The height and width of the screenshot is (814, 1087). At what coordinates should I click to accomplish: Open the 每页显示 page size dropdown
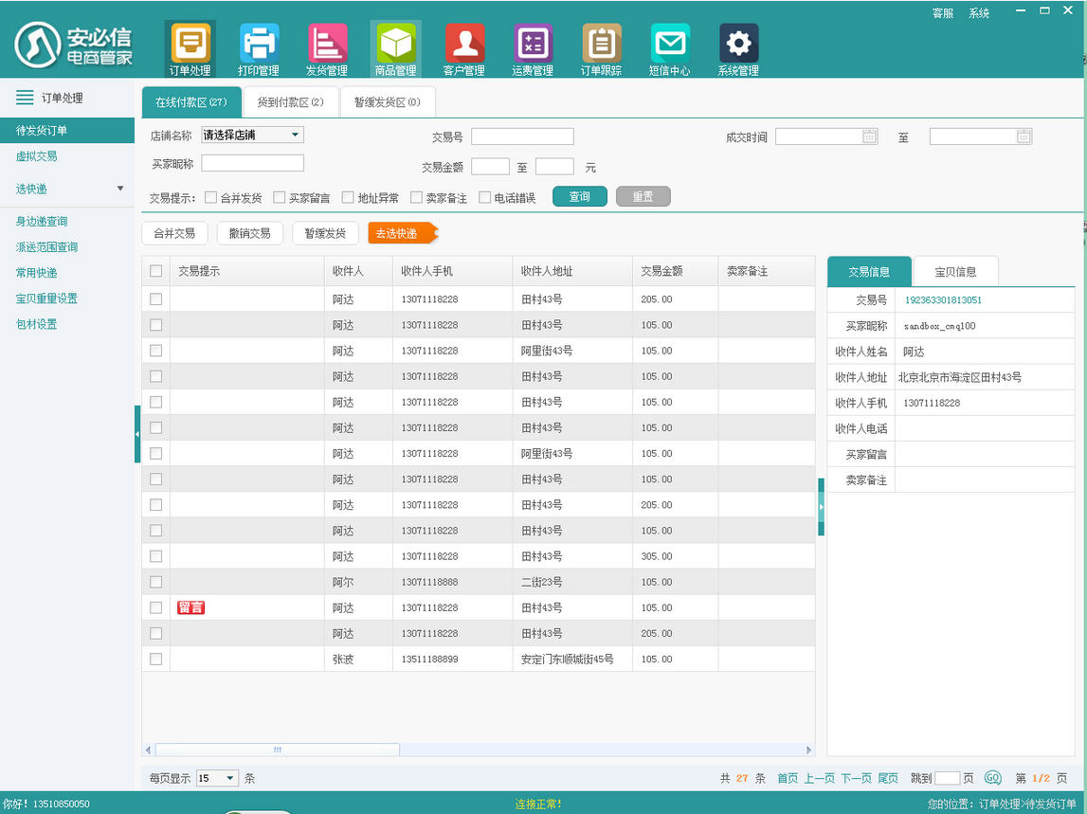coord(218,778)
